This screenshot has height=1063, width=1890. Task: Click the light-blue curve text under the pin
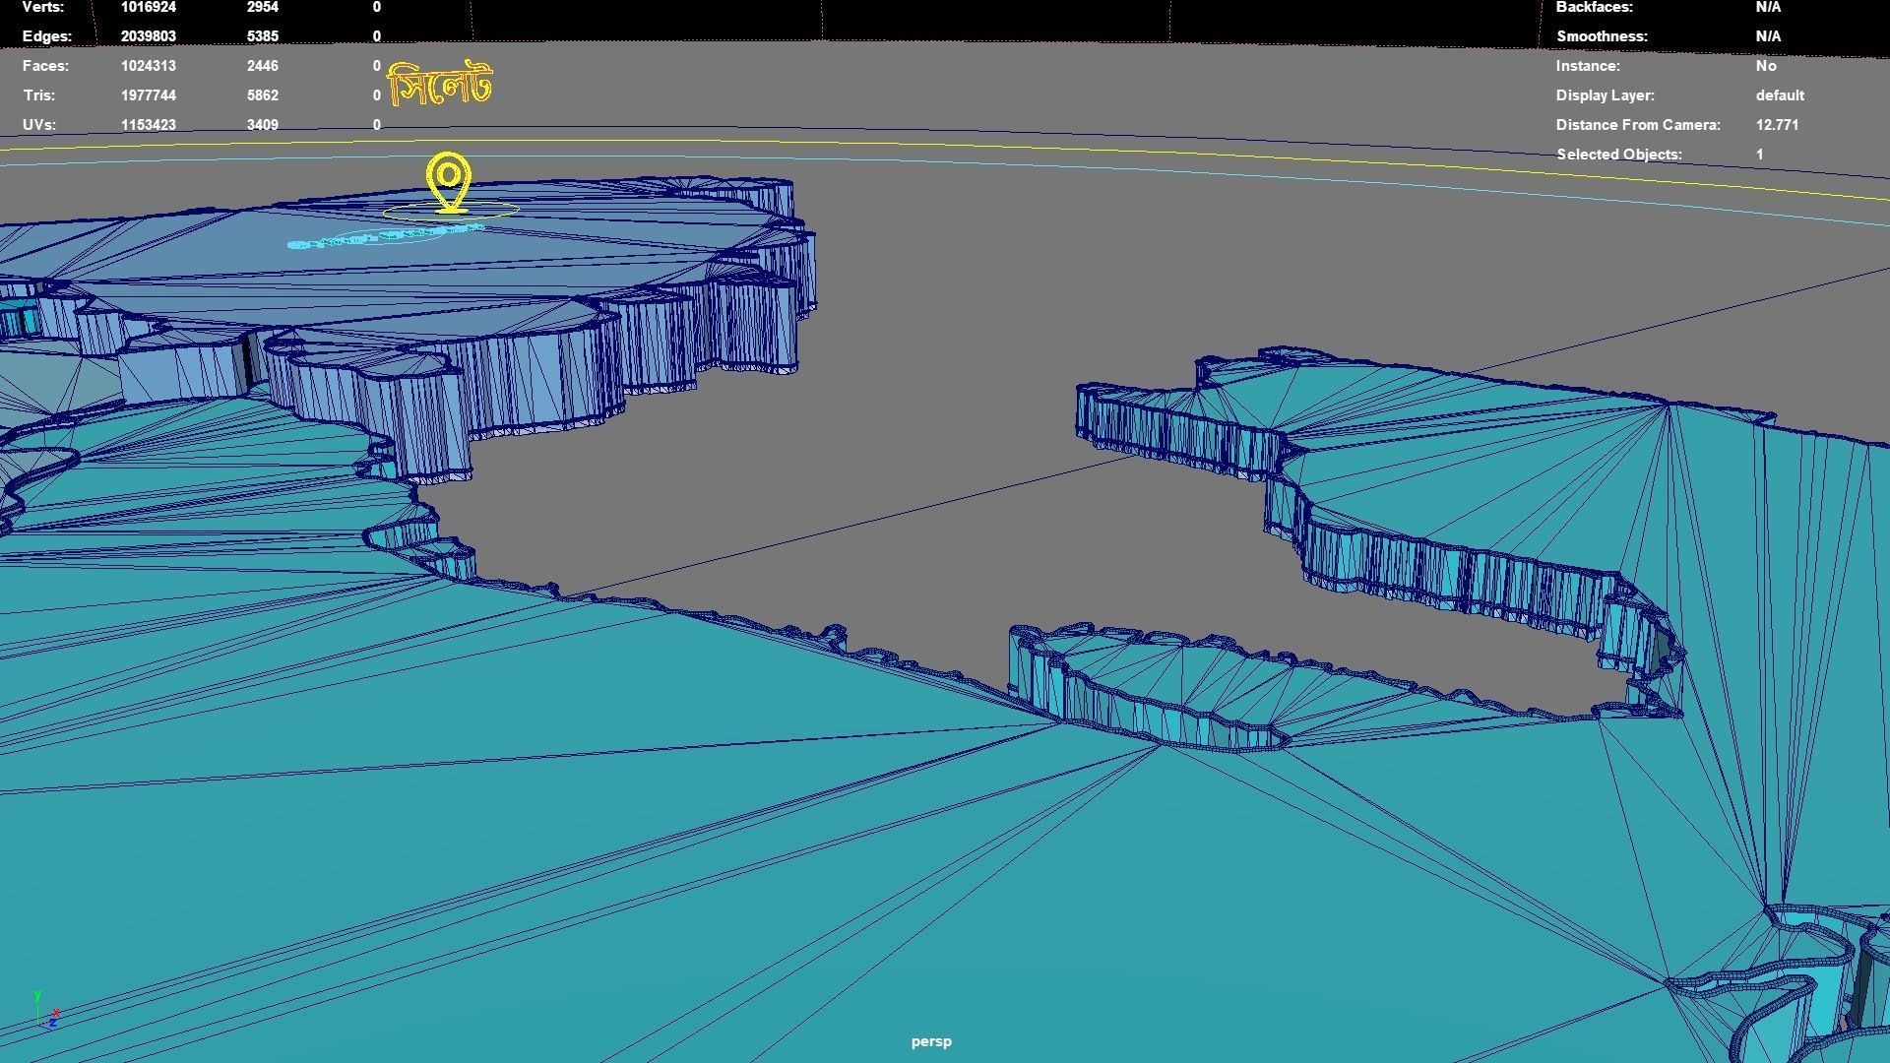coord(386,237)
